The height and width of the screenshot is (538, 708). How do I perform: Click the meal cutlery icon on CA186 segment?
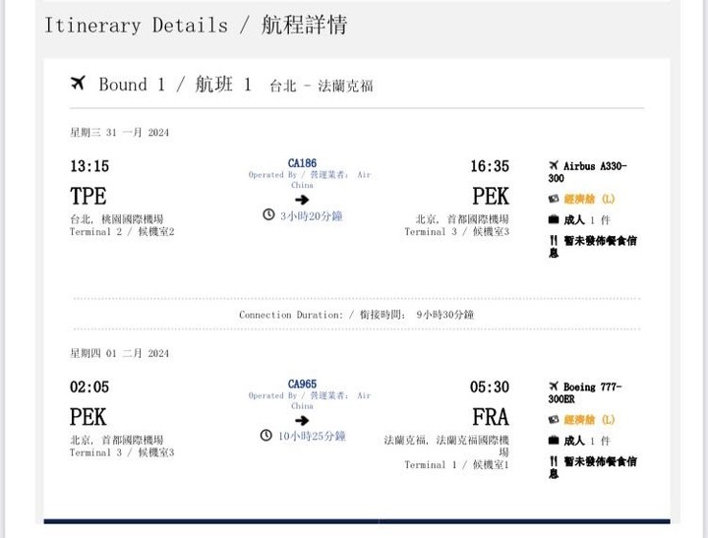click(x=554, y=240)
